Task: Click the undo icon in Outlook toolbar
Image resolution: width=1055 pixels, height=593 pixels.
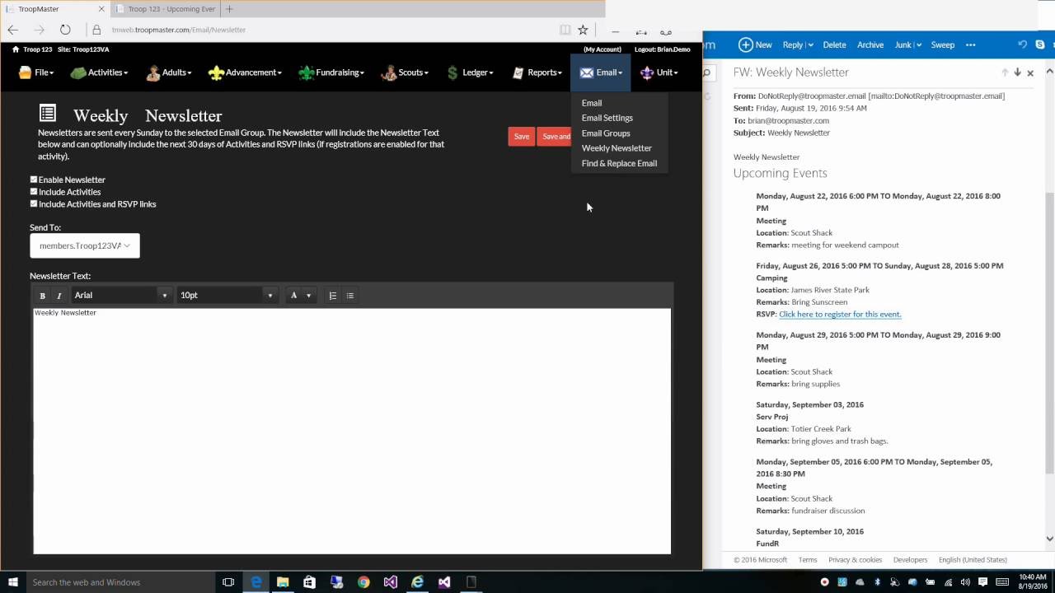Action: click(1023, 44)
